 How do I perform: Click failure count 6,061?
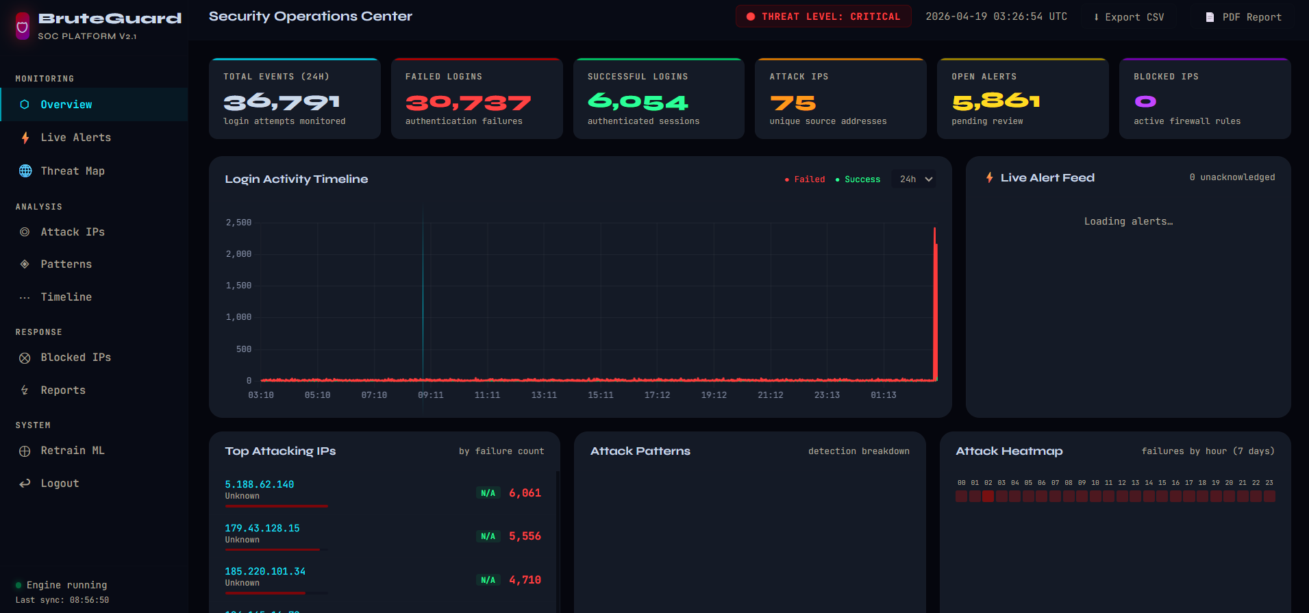pyautogui.click(x=525, y=493)
